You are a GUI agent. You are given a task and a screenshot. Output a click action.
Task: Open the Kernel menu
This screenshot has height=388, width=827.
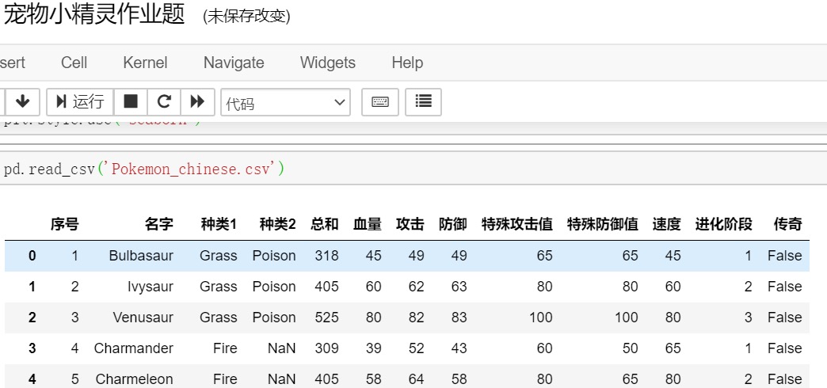(x=145, y=63)
